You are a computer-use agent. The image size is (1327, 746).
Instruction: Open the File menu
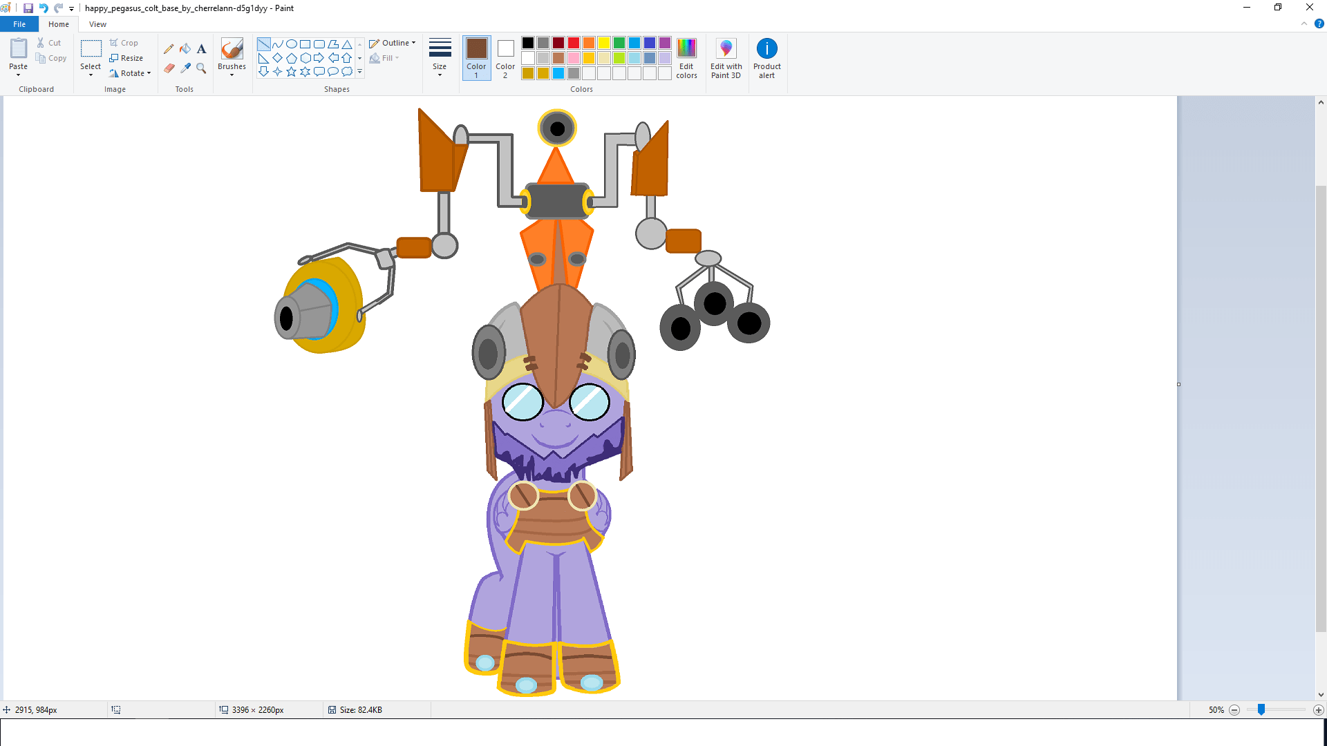(x=19, y=24)
